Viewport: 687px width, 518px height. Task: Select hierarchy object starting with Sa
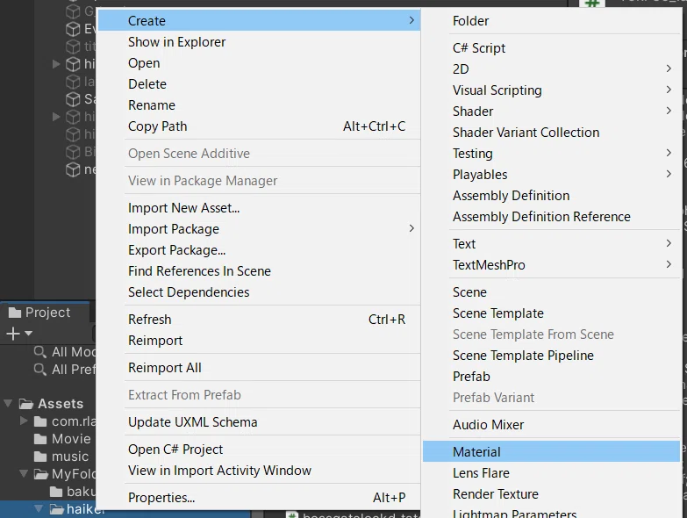coord(80,99)
